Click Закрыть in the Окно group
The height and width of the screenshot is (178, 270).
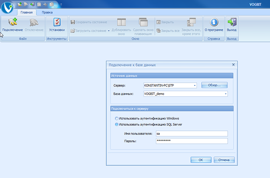165,22
